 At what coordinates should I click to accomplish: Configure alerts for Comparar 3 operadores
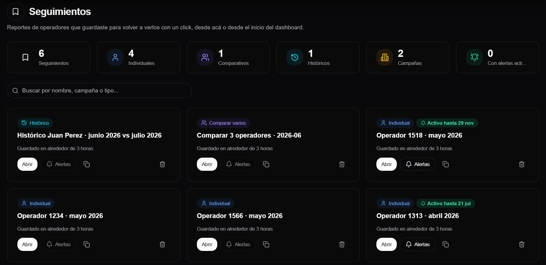click(x=238, y=164)
